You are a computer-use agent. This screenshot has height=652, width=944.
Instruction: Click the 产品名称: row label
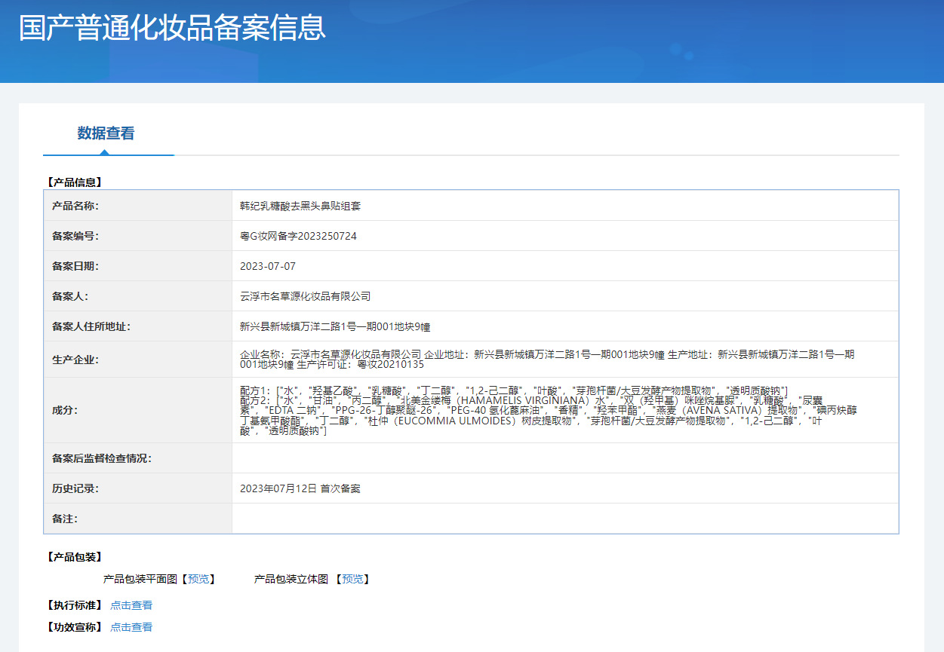(75, 206)
